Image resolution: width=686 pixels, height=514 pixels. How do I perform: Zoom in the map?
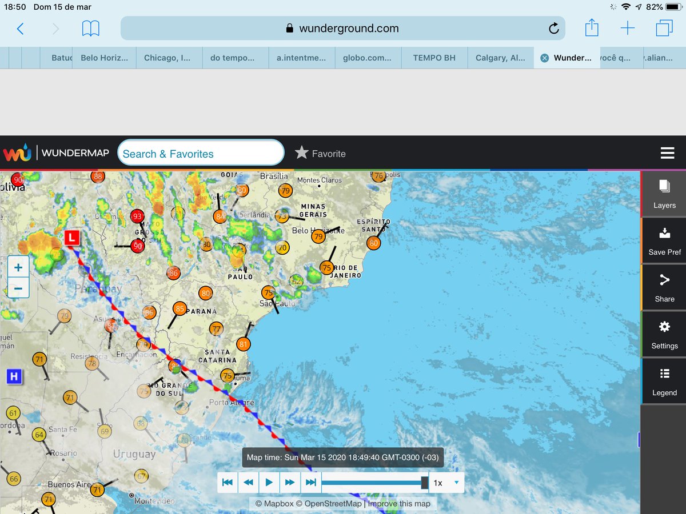tap(18, 267)
